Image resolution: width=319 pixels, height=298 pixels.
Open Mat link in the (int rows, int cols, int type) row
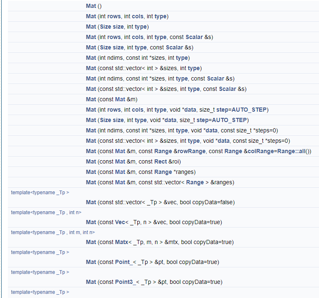91,16
